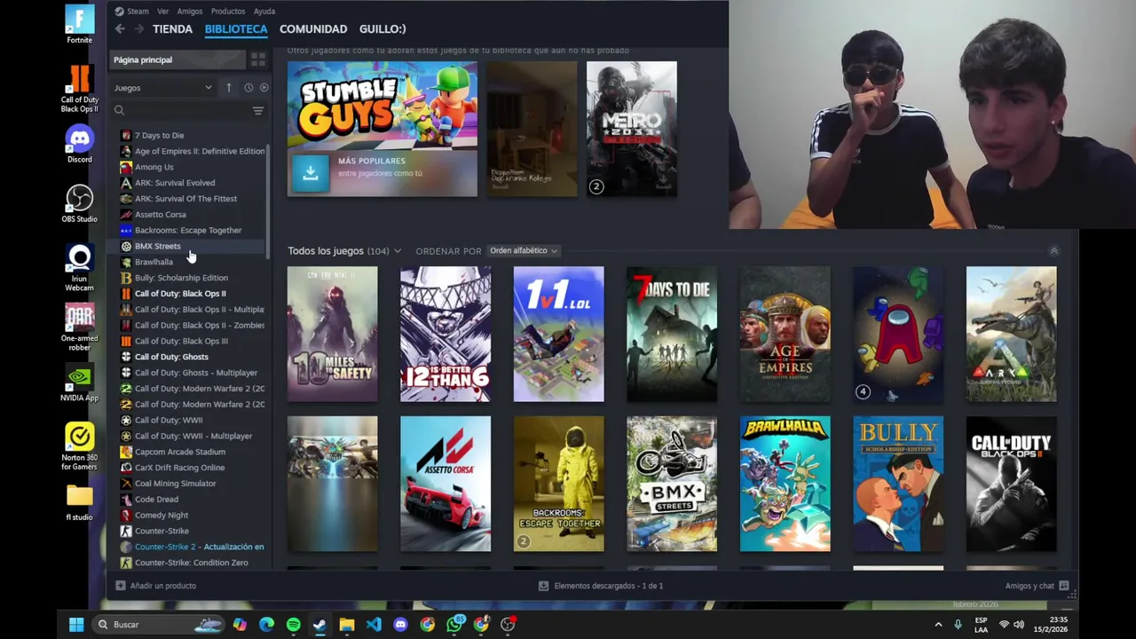Click the volume speaker tray icon
This screenshot has width=1136, height=639.
coord(1019,625)
